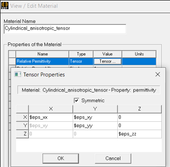170x167 pixels.
Task: Click the Z row header in tensor table
Action: [x=22, y=134]
